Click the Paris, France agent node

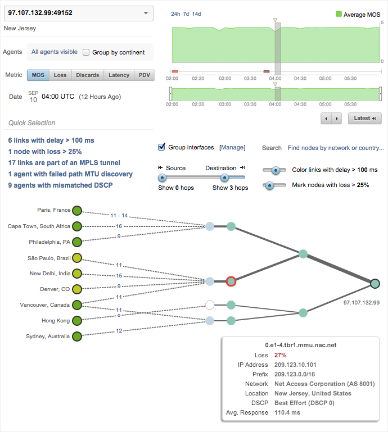click(78, 211)
